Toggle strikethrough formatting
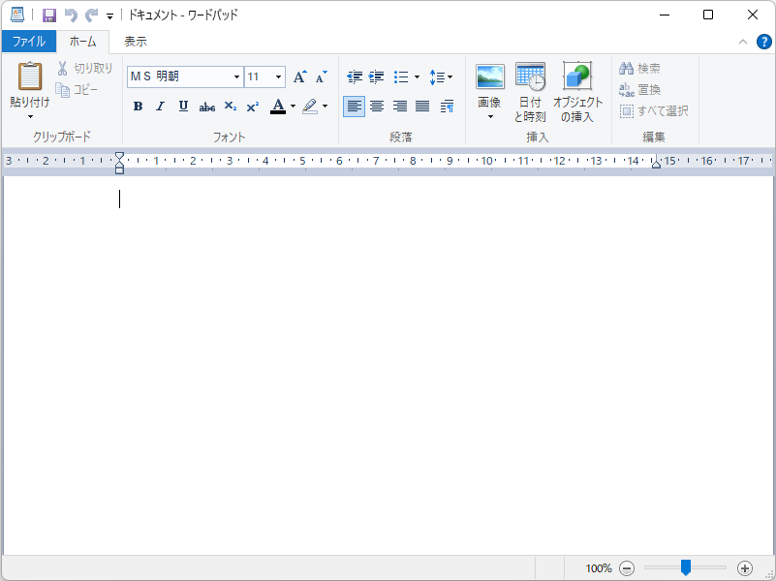 (x=207, y=106)
